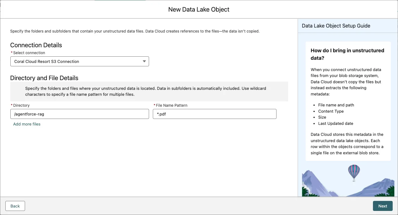Focus the File Name Pattern field
This screenshot has width=398, height=215.
coord(215,114)
